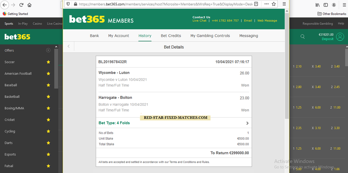Click the browser forward arrow button
This screenshot has width=348, height=173.
pyautogui.click(x=13, y=5)
